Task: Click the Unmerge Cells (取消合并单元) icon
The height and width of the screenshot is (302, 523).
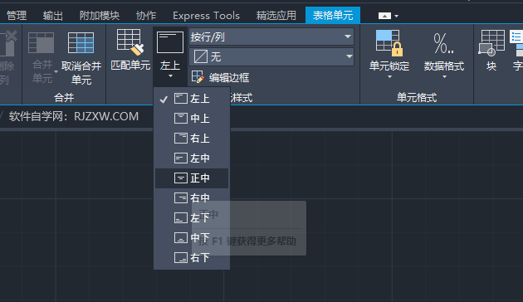Action: (x=81, y=42)
